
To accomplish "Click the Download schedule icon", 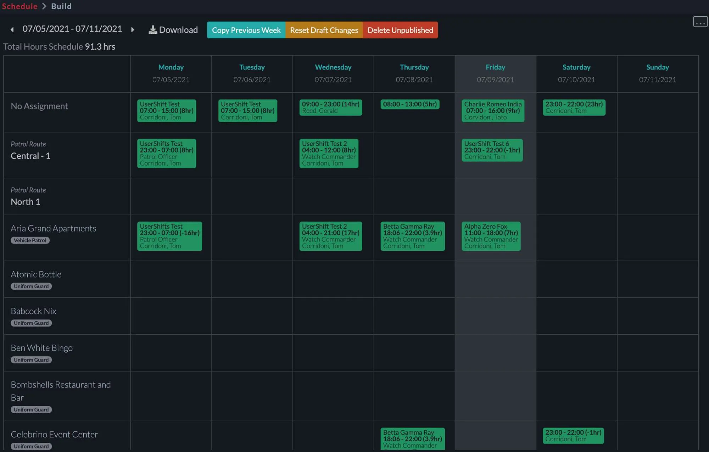I will tap(153, 30).
